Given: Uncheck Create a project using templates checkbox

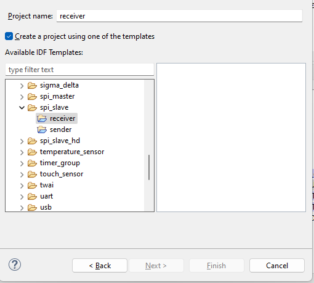Looking at the screenshot, I should coord(9,36).
